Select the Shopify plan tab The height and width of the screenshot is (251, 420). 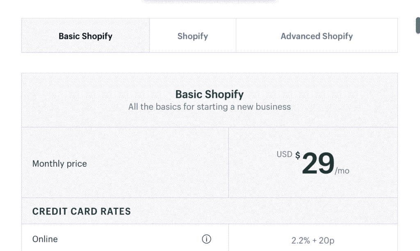192,36
